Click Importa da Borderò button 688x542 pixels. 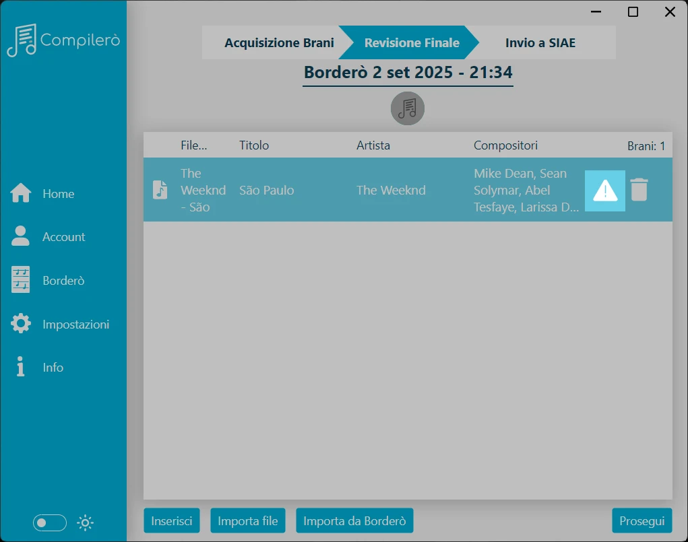coord(354,521)
